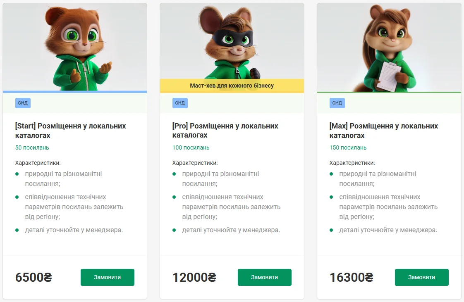Click the 'Маст-хев для кожного бізнесу' banner

click(232, 86)
